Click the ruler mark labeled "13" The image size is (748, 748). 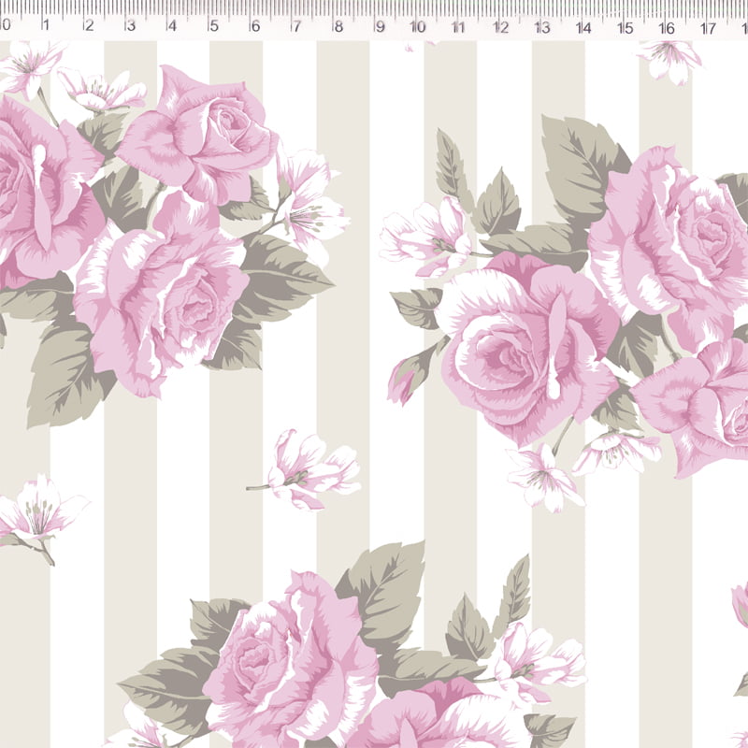(542, 28)
